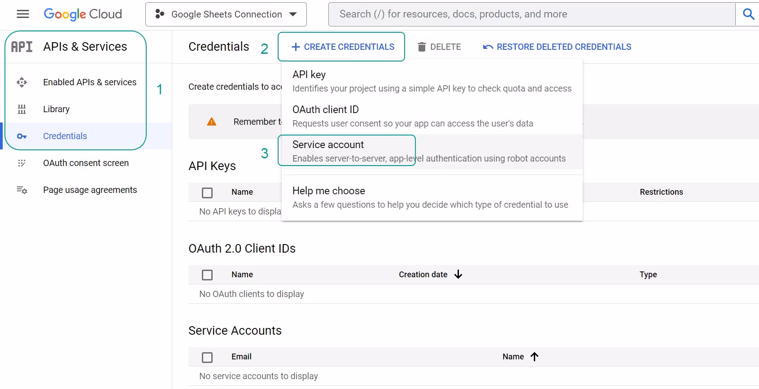Click the Library sidebar icon
The height and width of the screenshot is (389, 759).
tap(22, 109)
